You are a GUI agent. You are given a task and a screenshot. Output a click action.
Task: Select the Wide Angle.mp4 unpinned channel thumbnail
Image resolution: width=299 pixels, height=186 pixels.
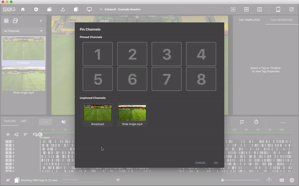(132, 113)
